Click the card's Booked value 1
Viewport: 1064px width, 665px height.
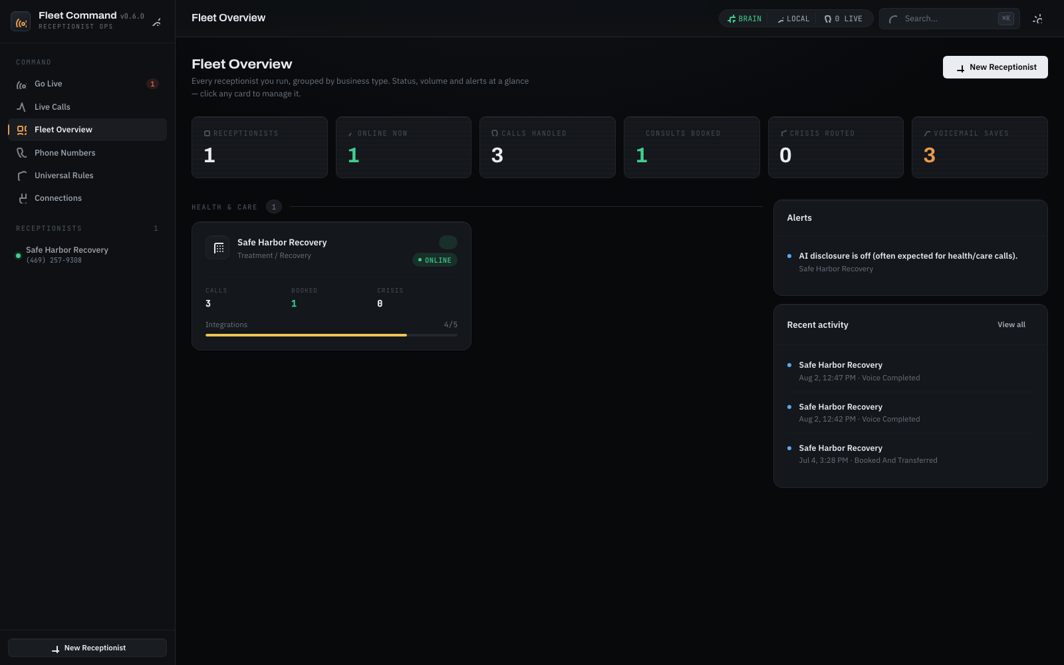tap(294, 303)
